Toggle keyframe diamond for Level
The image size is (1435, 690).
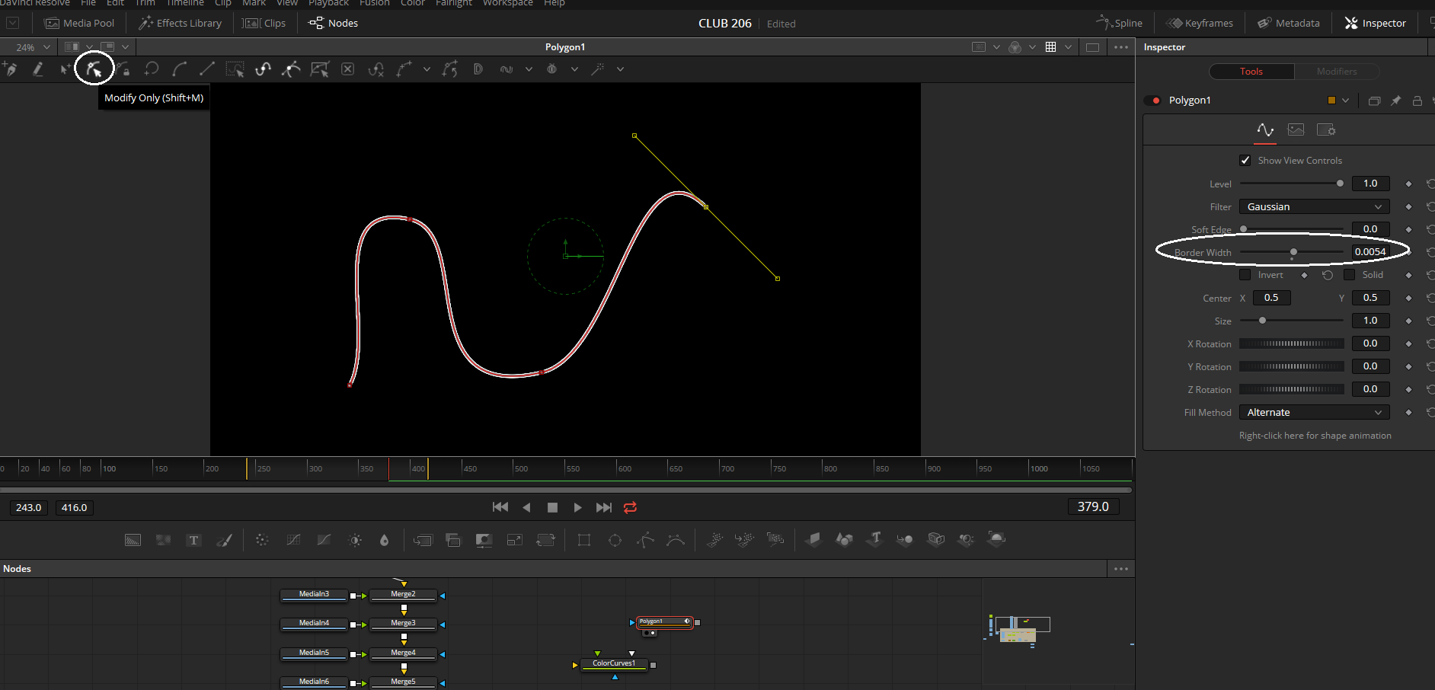point(1408,184)
